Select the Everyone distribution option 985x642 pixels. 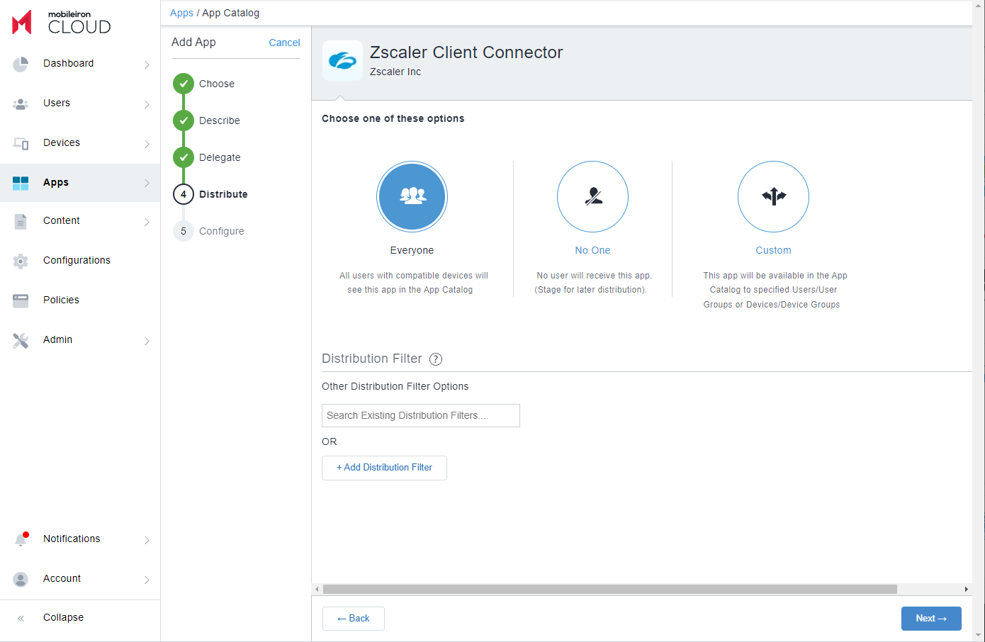point(412,197)
